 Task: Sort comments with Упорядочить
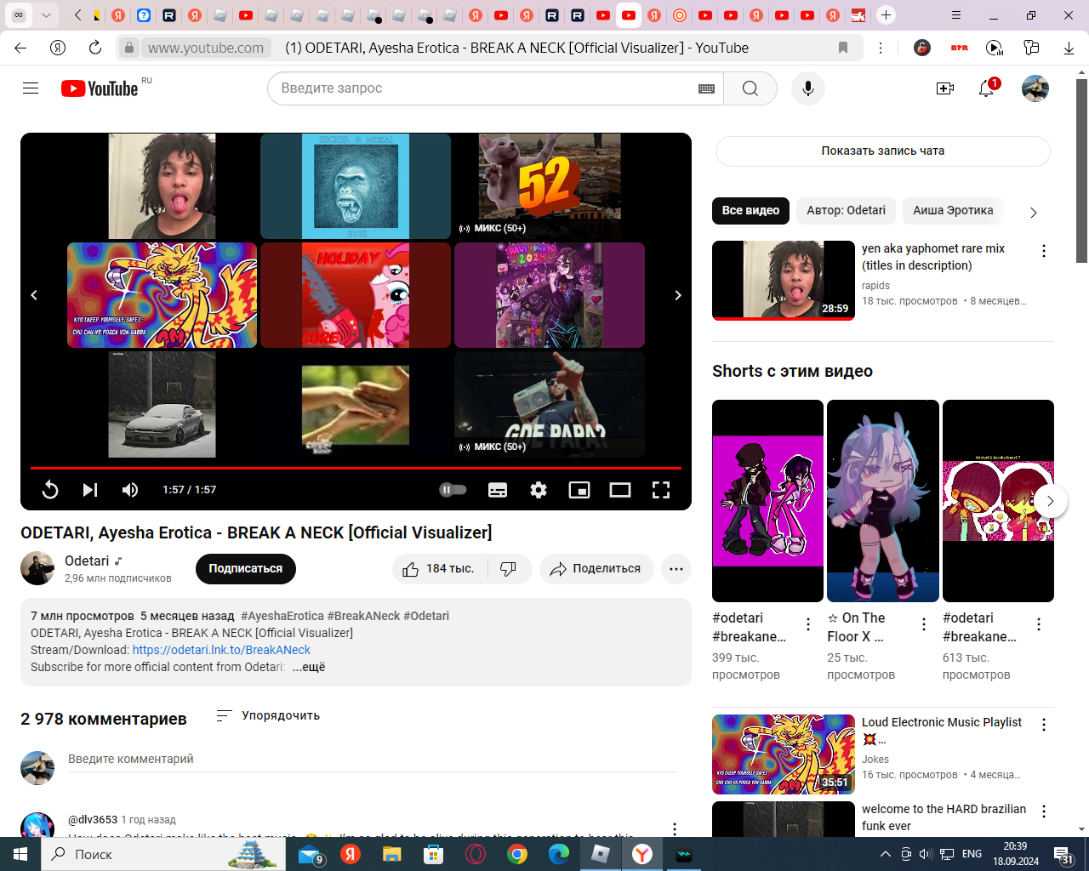268,715
